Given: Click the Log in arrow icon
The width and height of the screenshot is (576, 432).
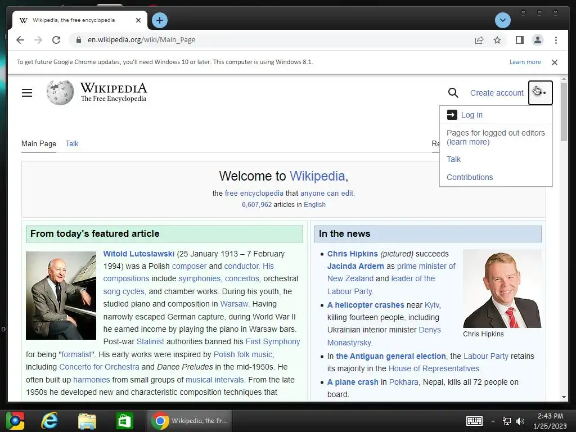Looking at the screenshot, I should (x=452, y=115).
